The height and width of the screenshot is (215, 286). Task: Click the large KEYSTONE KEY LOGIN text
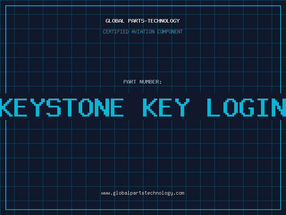(x=143, y=107)
